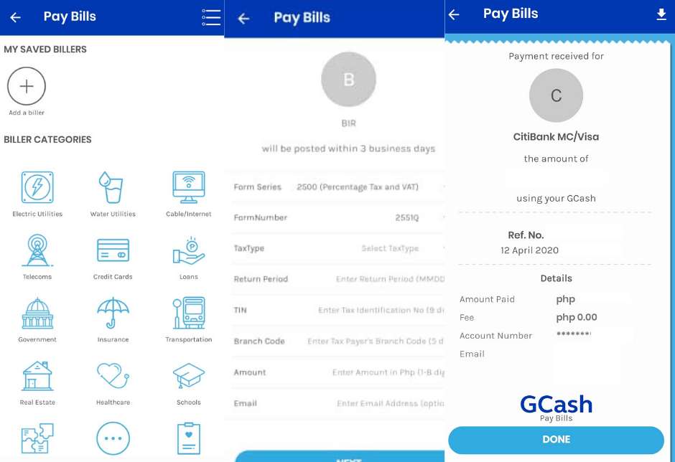This screenshot has height=462, width=675.
Task: Open the Water Utilities category
Action: (112, 185)
